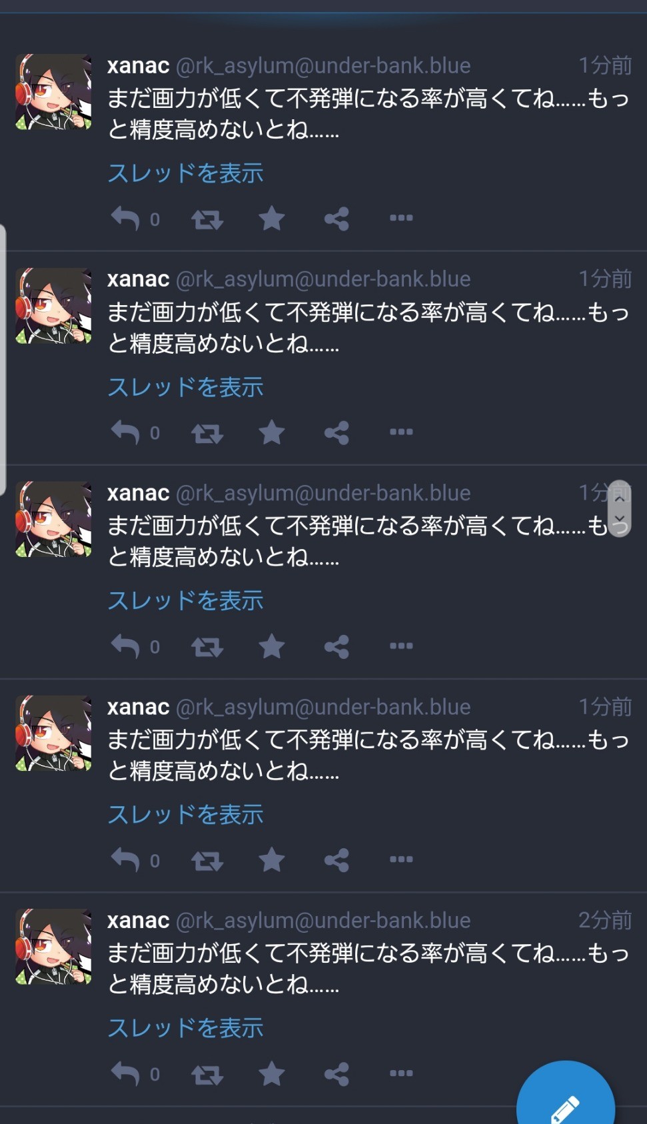Open three-dot menu on topmost post
647x1124 pixels.
401,218
